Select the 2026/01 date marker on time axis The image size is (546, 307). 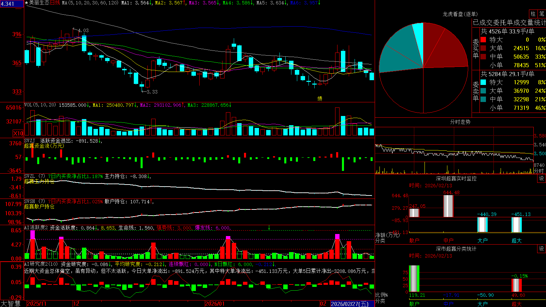point(215,304)
